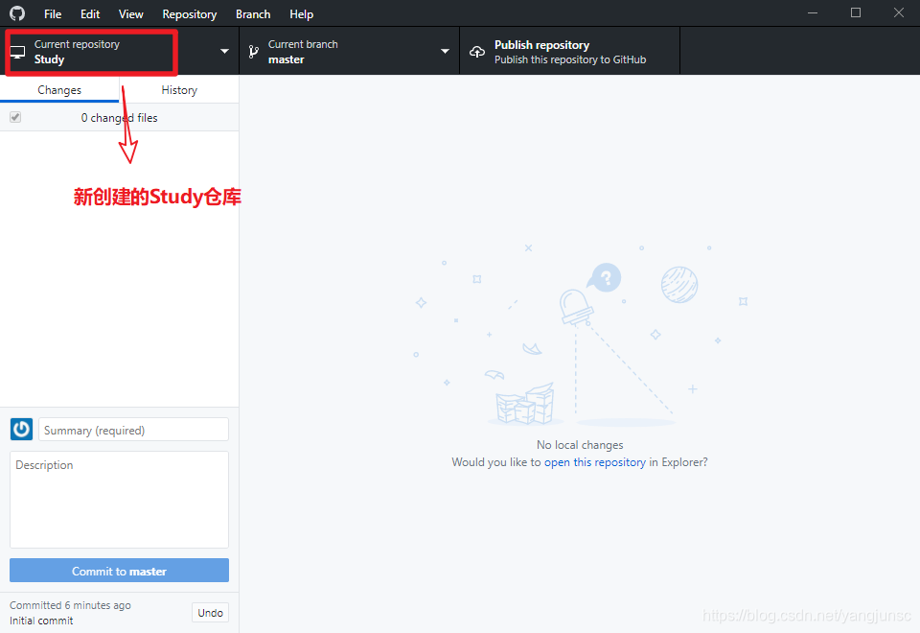This screenshot has height=633, width=920.
Task: Expand the Current repository dropdown arrow
Action: pyautogui.click(x=224, y=52)
